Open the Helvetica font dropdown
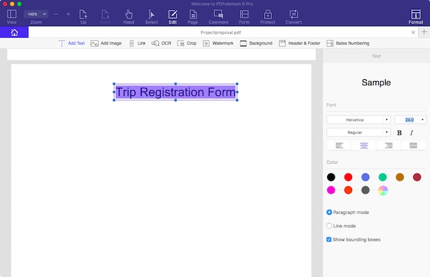This screenshot has height=277, width=430. 358,119
